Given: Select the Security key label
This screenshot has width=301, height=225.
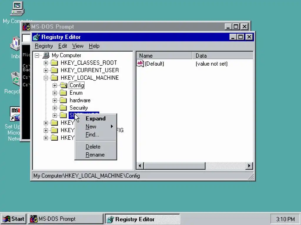Looking at the screenshot, I should click(x=79, y=108).
